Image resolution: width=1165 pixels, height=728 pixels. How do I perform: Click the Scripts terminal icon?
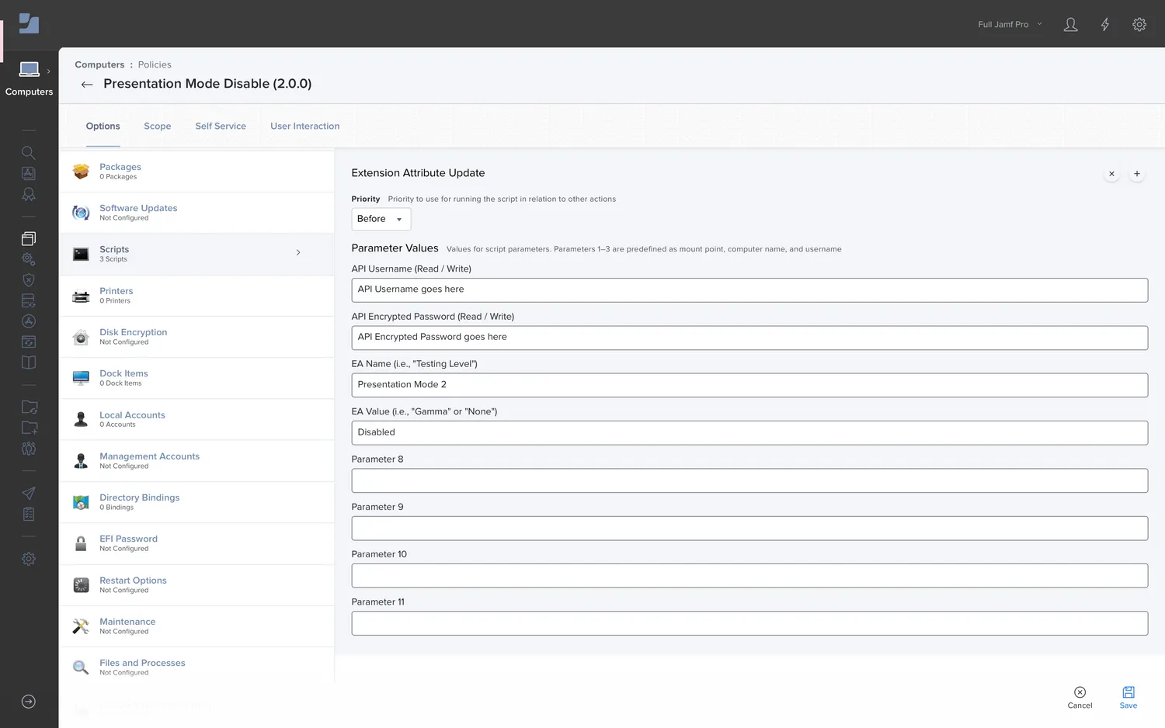pyautogui.click(x=81, y=254)
